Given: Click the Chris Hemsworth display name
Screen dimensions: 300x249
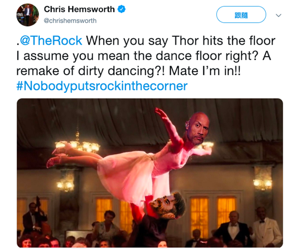Looking at the screenshot, I should coord(79,9).
